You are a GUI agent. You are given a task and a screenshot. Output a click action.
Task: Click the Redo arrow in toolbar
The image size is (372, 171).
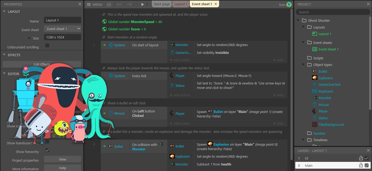(x=130, y=4)
